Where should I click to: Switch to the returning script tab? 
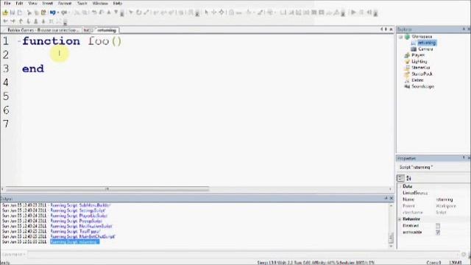(x=107, y=30)
